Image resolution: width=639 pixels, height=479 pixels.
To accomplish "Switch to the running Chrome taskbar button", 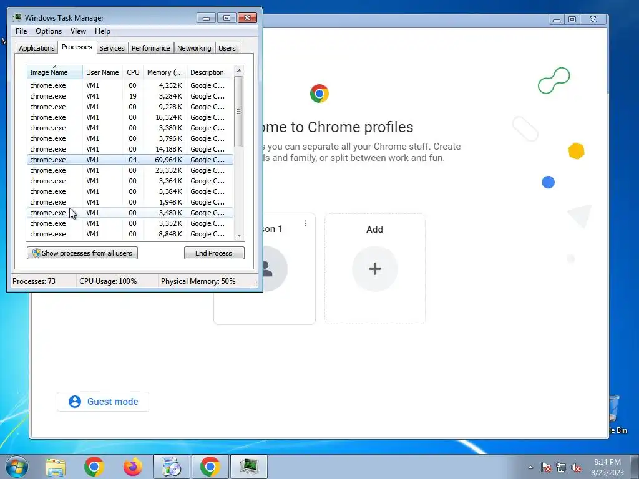I will tap(210, 467).
